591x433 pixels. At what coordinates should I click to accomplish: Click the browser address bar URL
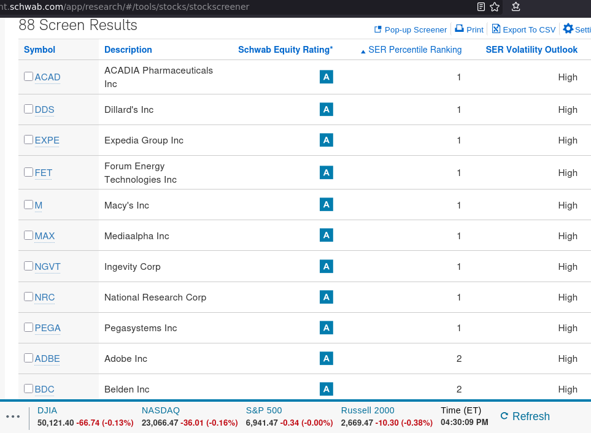(x=125, y=7)
